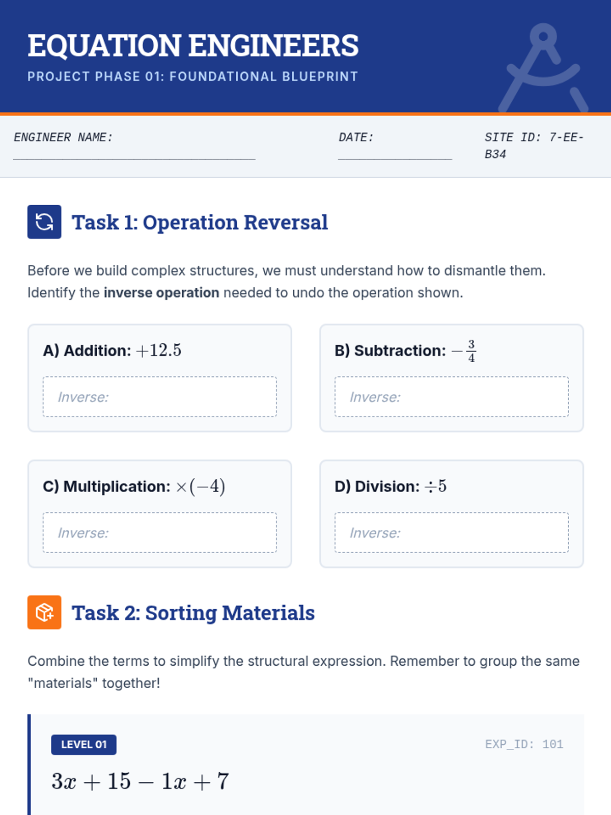The image size is (611, 815).
Task: Click the LEVEL 01 badge
Action: [84, 744]
